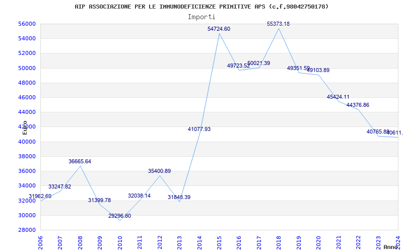Click the 2016 x-axis year label

239,242
